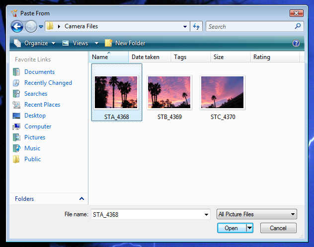Viewport: 314px width, 247px height.
Task: Open the address bar history dropdown
Action: (x=185, y=26)
